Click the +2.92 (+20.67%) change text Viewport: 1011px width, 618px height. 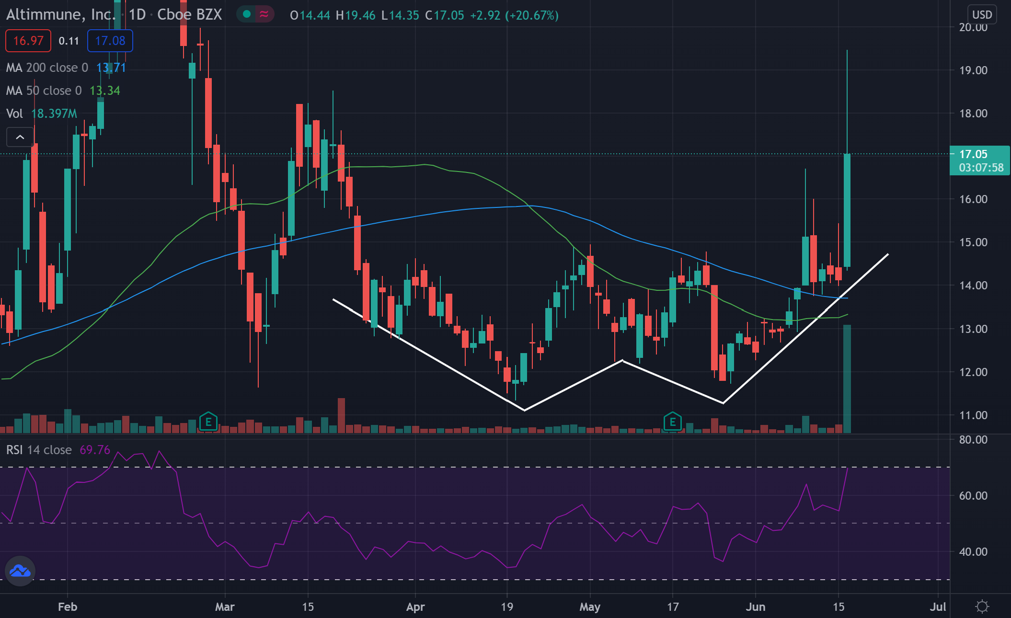[x=514, y=15]
